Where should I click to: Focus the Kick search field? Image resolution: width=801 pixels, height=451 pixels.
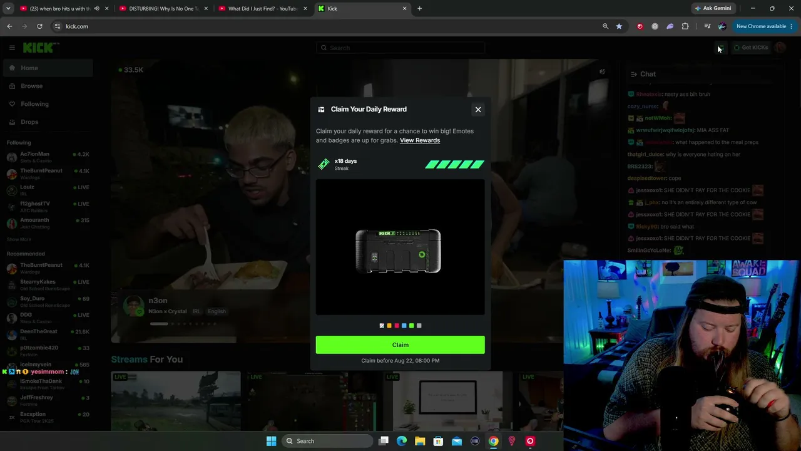click(x=400, y=48)
